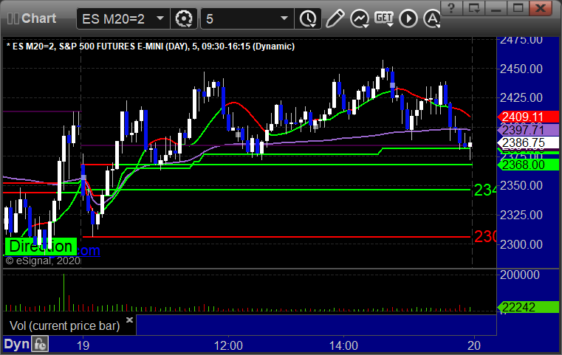Open help with the question mark button

(451, 7)
